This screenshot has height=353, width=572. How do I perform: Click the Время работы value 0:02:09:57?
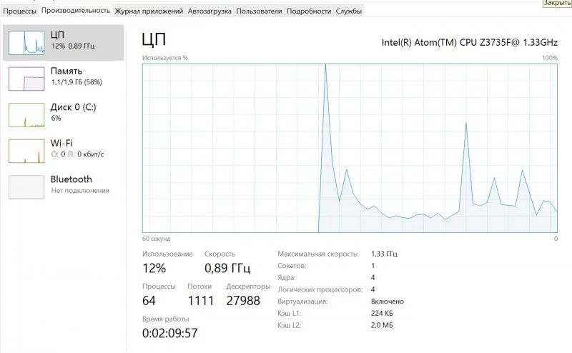click(170, 333)
